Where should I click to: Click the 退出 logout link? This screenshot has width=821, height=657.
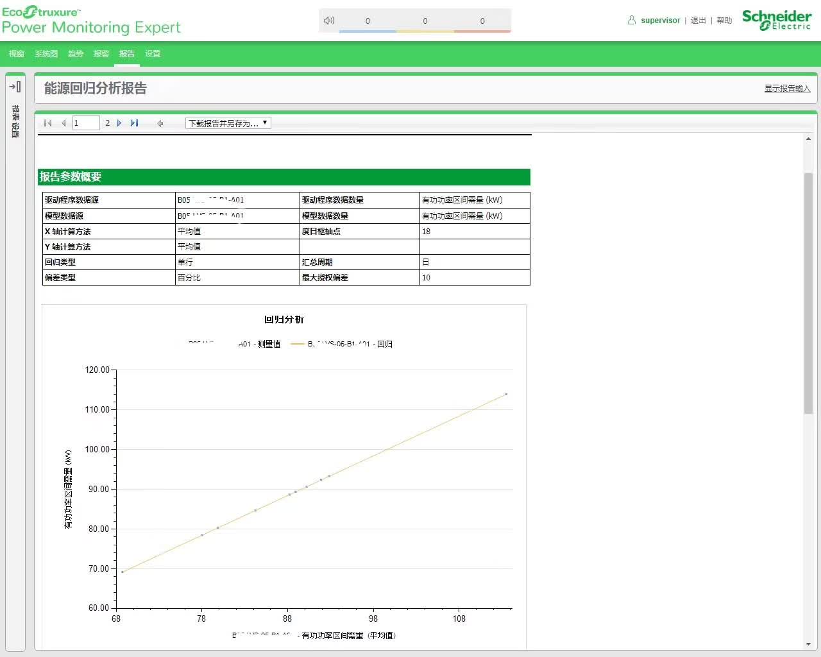698,21
